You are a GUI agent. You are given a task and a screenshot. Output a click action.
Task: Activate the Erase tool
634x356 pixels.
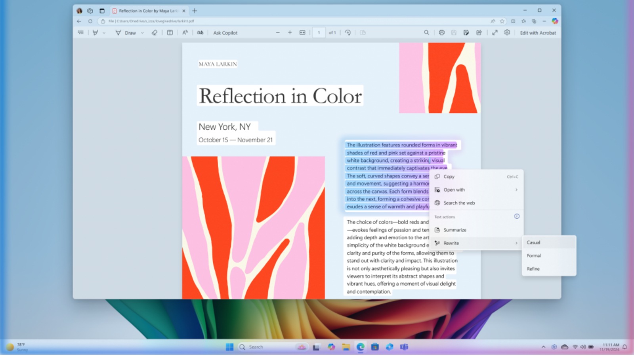[154, 32]
